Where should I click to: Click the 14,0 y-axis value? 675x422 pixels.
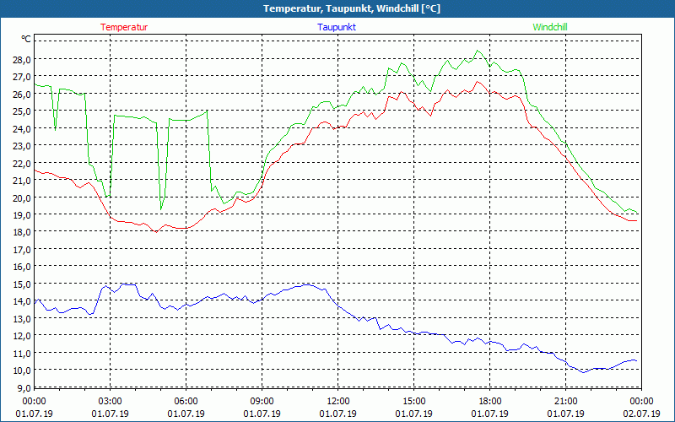tap(22, 301)
